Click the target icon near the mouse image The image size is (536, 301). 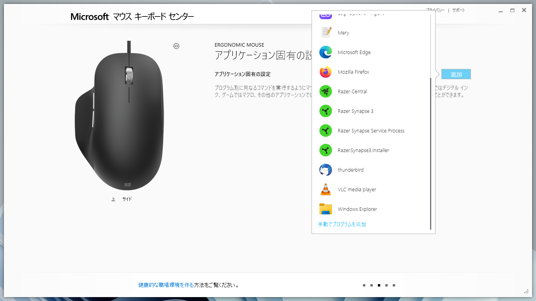pyautogui.click(x=176, y=46)
